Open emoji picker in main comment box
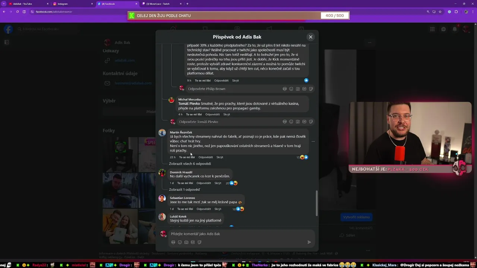 coord(180,242)
